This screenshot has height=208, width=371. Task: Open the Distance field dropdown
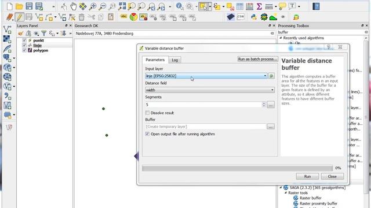click(210, 90)
